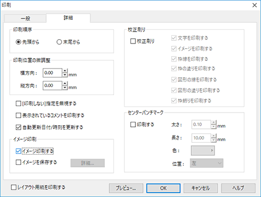Increase 太さ with the up arrow
Screen dimensions: 261x197
coord(214,122)
